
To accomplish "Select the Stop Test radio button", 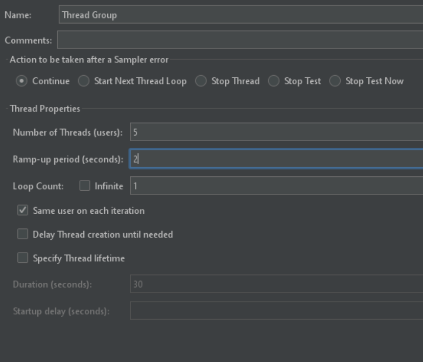I will (x=273, y=81).
